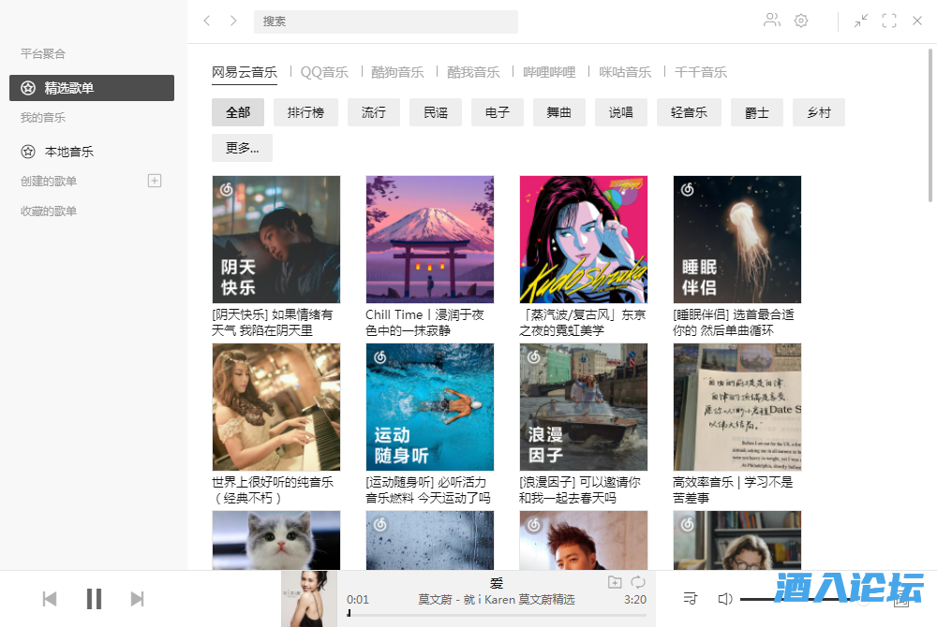Select the 爵士 category filter

757,112
